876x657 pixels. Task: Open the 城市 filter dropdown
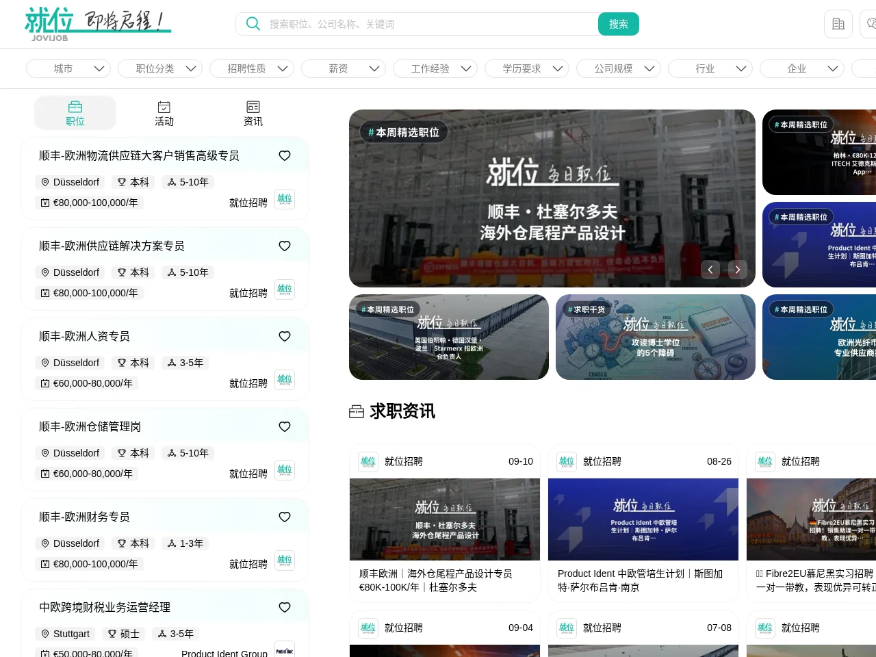click(x=68, y=68)
